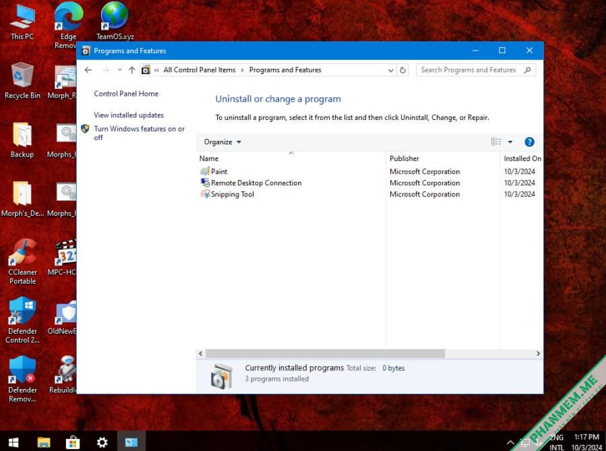
Task: Expand the address bar history dropdown
Action: pyautogui.click(x=391, y=70)
